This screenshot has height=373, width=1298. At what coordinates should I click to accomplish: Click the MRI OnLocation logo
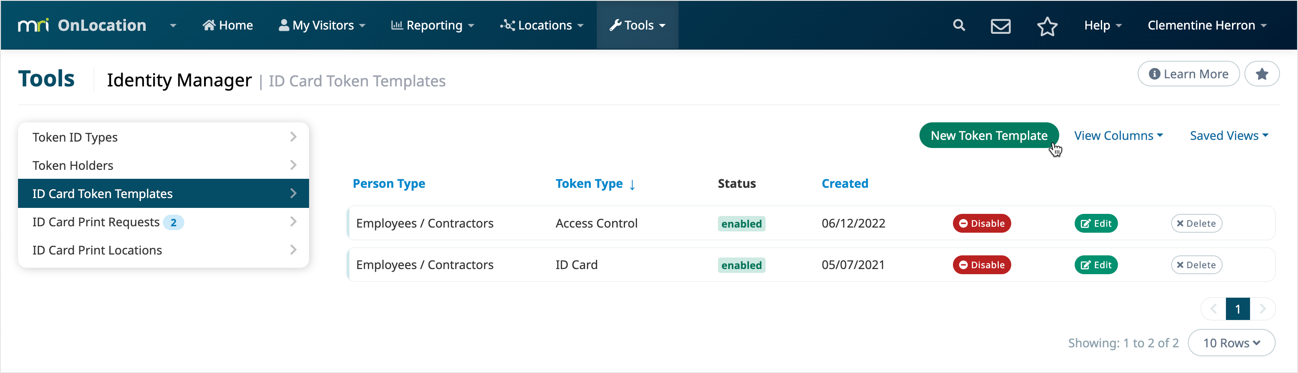coord(81,25)
